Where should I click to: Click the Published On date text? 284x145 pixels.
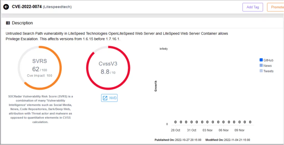178,140
